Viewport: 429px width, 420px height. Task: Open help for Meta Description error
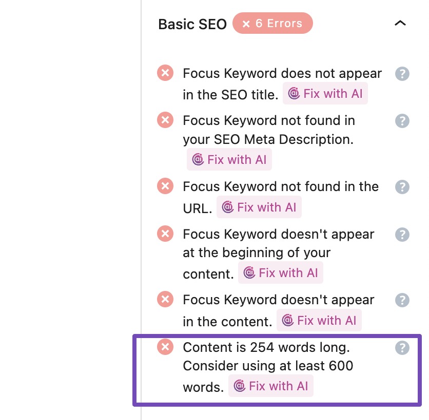pyautogui.click(x=402, y=120)
